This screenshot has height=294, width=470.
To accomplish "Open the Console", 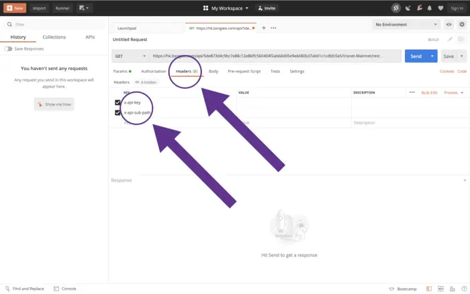I will (x=65, y=289).
